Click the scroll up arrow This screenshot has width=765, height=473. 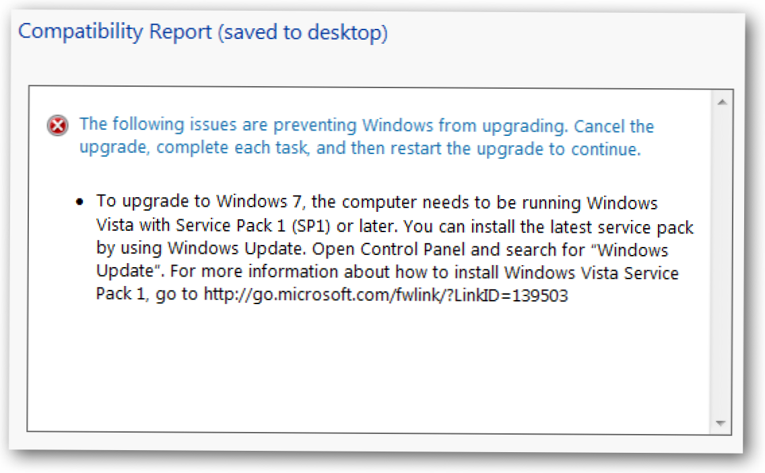(721, 102)
